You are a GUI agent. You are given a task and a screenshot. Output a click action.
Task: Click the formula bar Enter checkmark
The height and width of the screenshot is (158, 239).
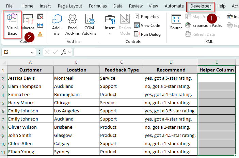[55, 52]
